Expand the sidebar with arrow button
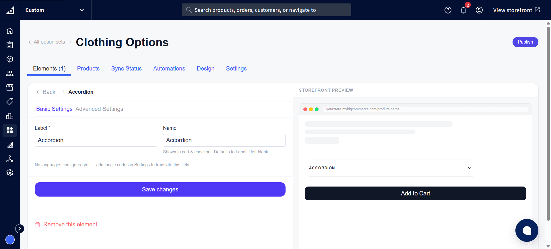This screenshot has width=551, height=249. 20,228
